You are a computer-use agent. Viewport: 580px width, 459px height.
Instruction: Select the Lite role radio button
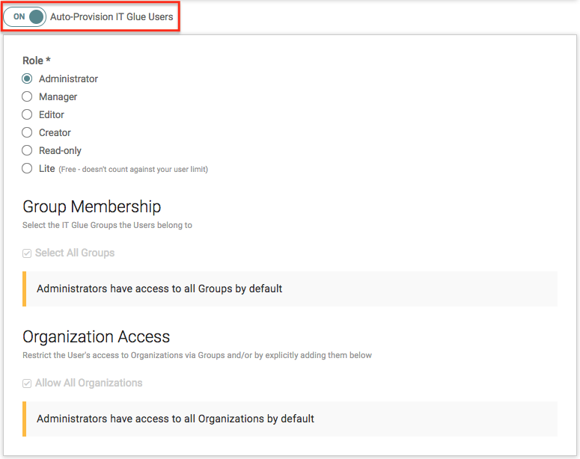click(27, 168)
